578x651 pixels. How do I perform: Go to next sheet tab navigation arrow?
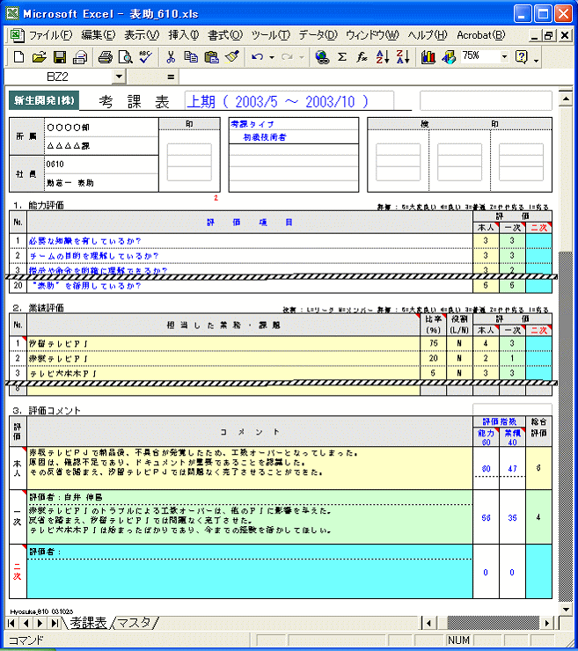pos(40,623)
